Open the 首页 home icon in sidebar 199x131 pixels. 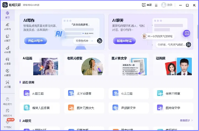[x=7, y=13]
